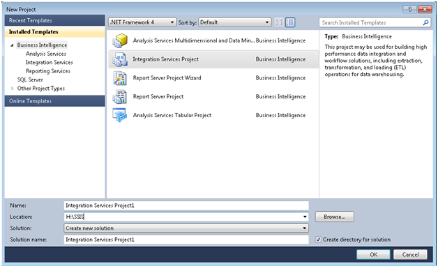Open the .NET Framework 4 dropdown
Image resolution: width=438 pixels, height=267 pixels.
(142, 22)
